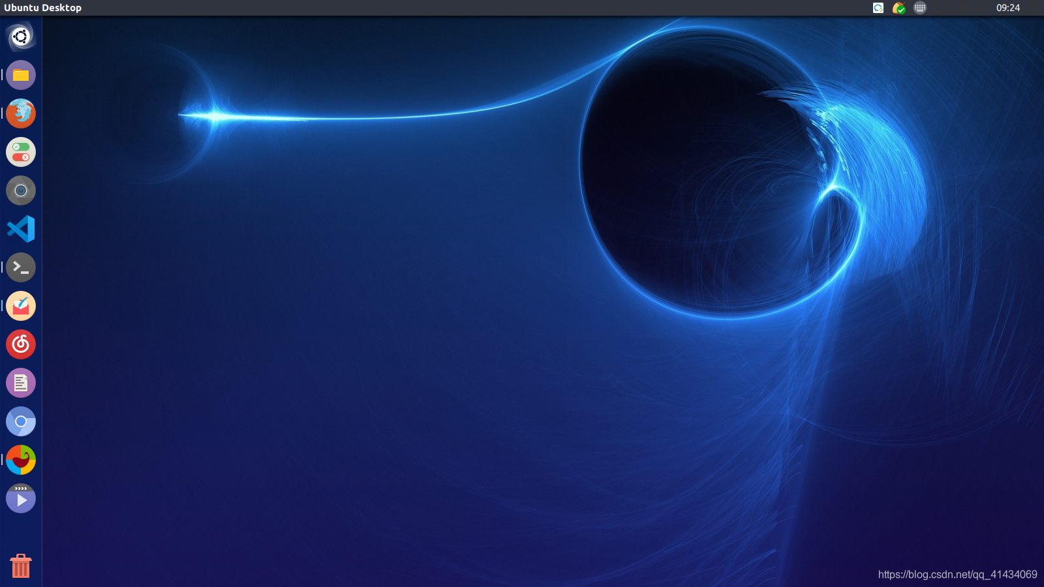
Task: Open the Trash from the launcher
Action: pos(20,566)
